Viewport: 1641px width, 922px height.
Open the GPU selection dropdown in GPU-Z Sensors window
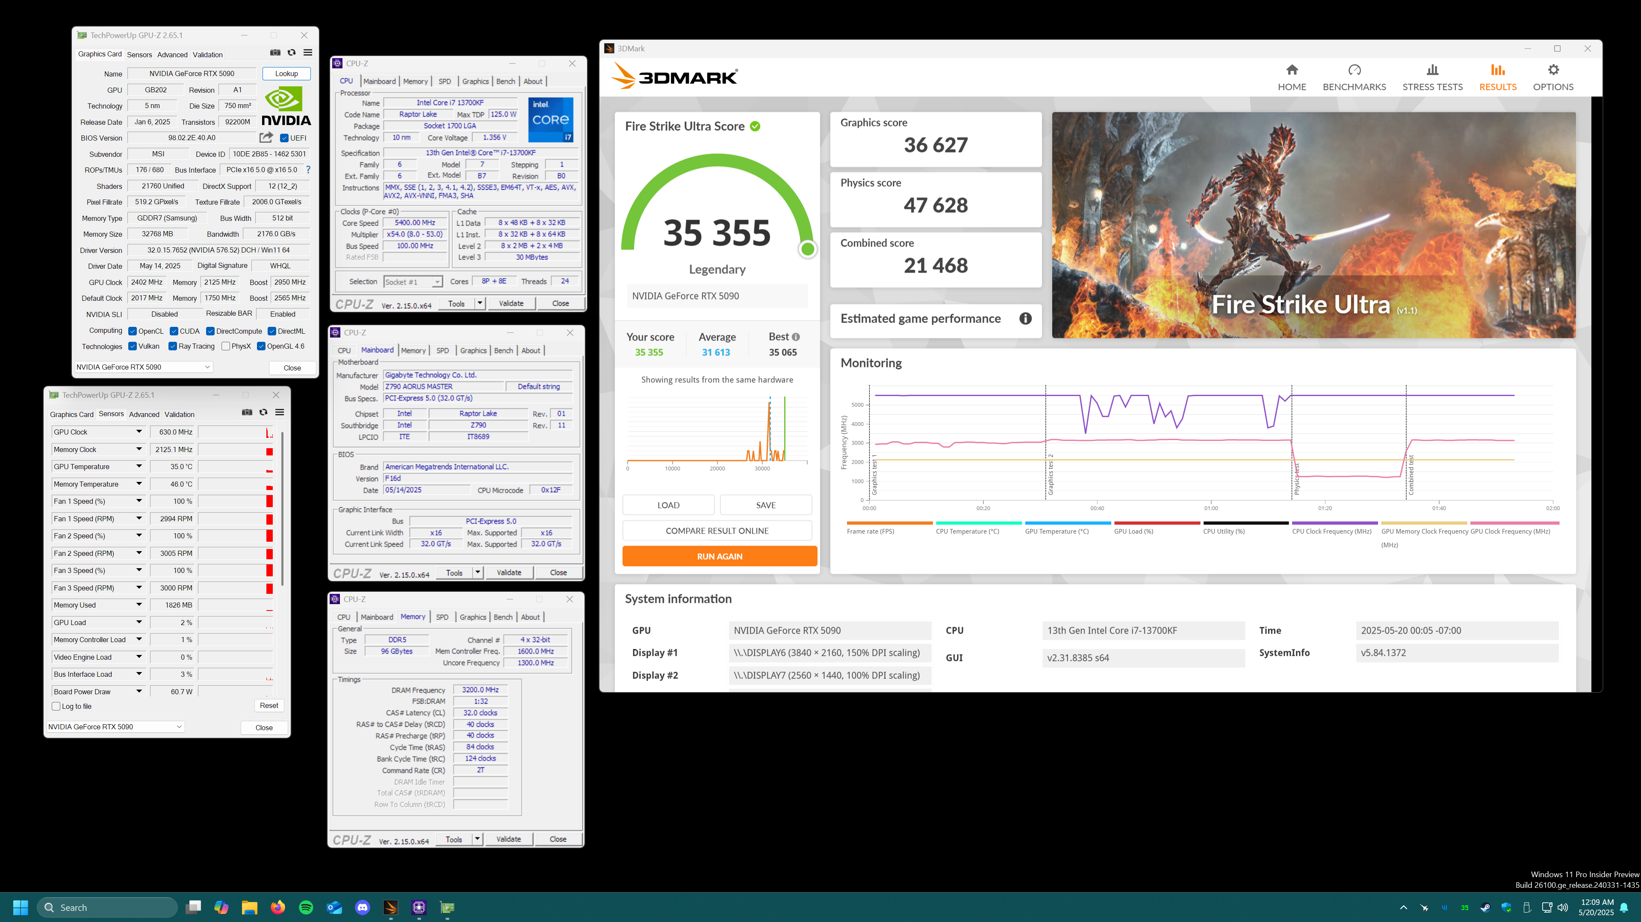coord(115,726)
